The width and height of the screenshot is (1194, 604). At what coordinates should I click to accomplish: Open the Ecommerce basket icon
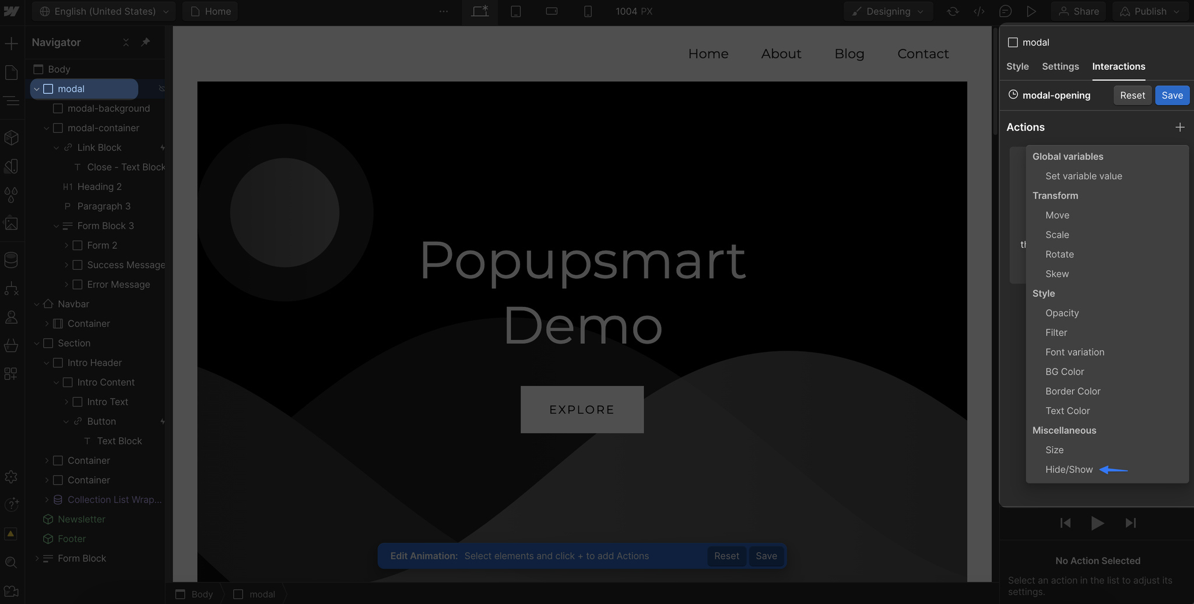pyautogui.click(x=11, y=345)
